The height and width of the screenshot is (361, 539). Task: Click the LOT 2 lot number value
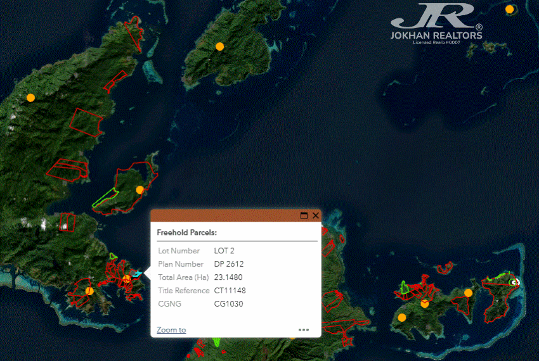[224, 251]
